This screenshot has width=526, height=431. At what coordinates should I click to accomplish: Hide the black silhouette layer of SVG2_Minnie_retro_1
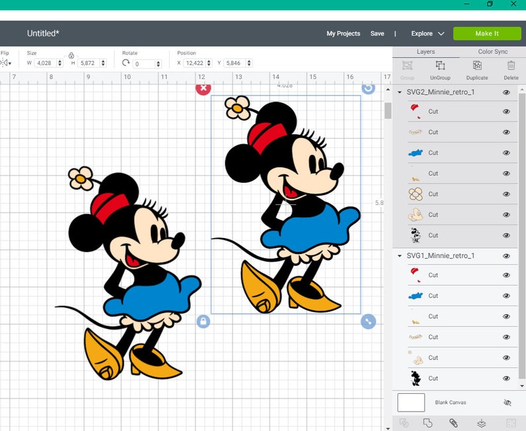pyautogui.click(x=506, y=235)
